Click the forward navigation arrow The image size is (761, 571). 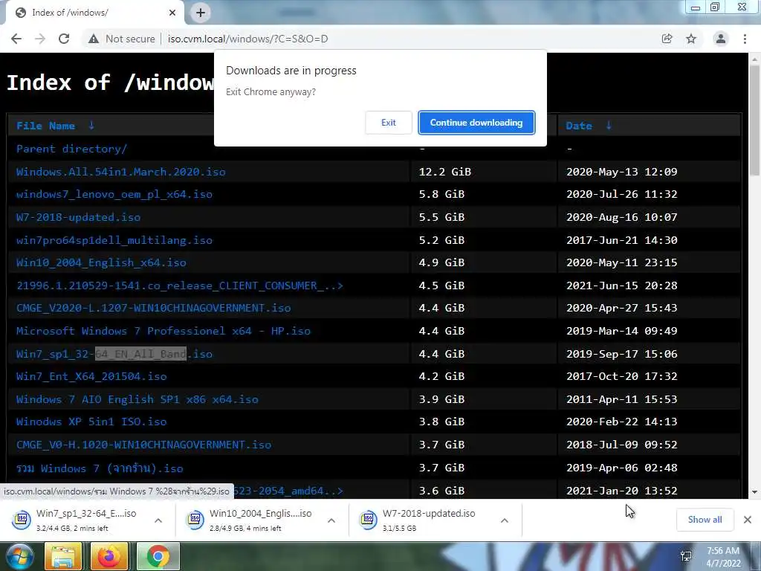pyautogui.click(x=40, y=39)
